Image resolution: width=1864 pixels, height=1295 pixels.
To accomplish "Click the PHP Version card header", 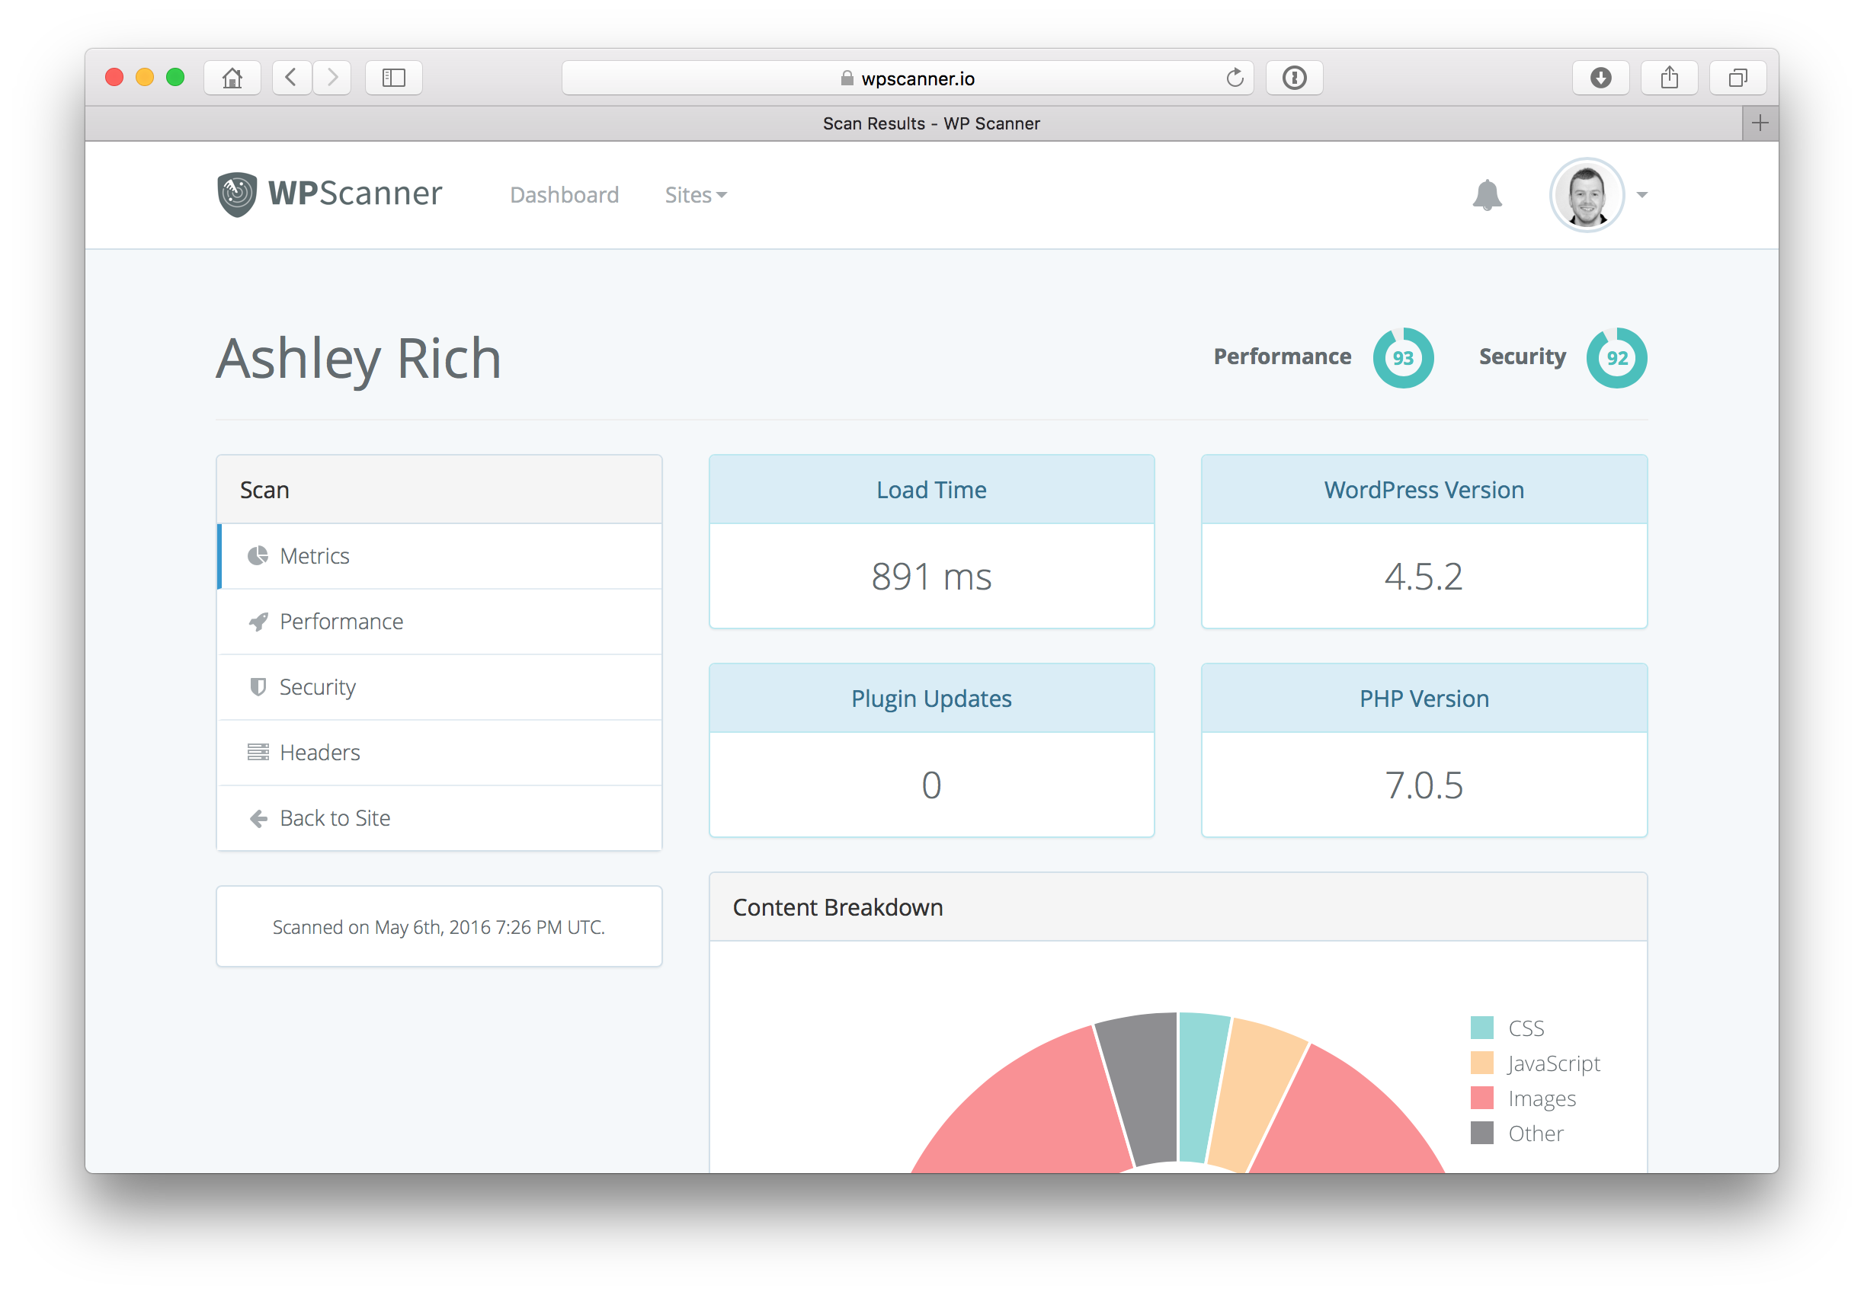I will (x=1424, y=698).
